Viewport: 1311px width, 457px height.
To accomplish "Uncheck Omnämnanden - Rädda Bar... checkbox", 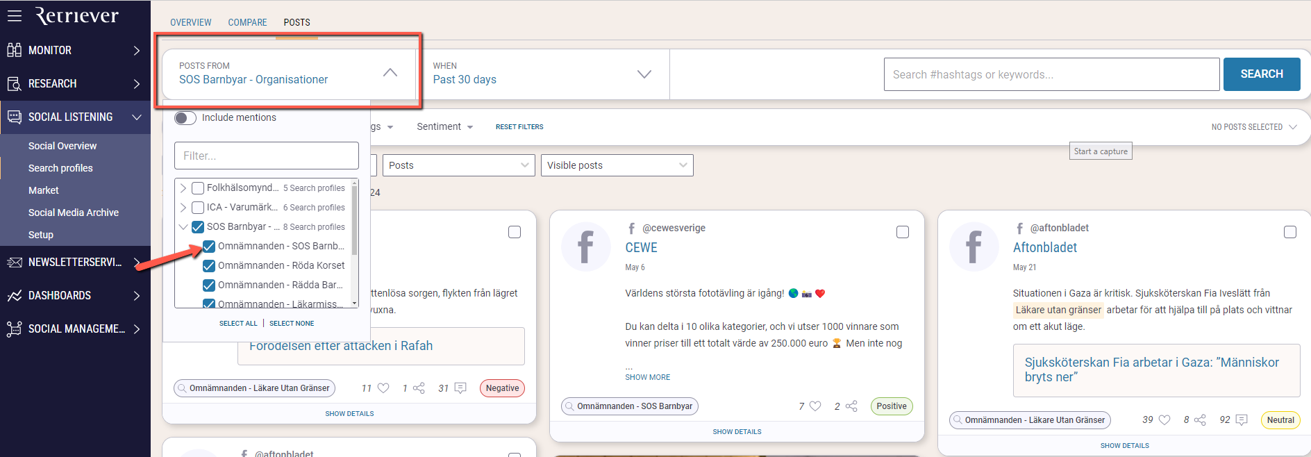I will point(209,285).
